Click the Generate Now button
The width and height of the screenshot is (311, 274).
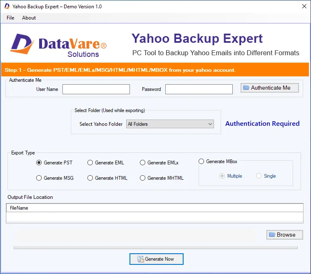tap(156, 259)
